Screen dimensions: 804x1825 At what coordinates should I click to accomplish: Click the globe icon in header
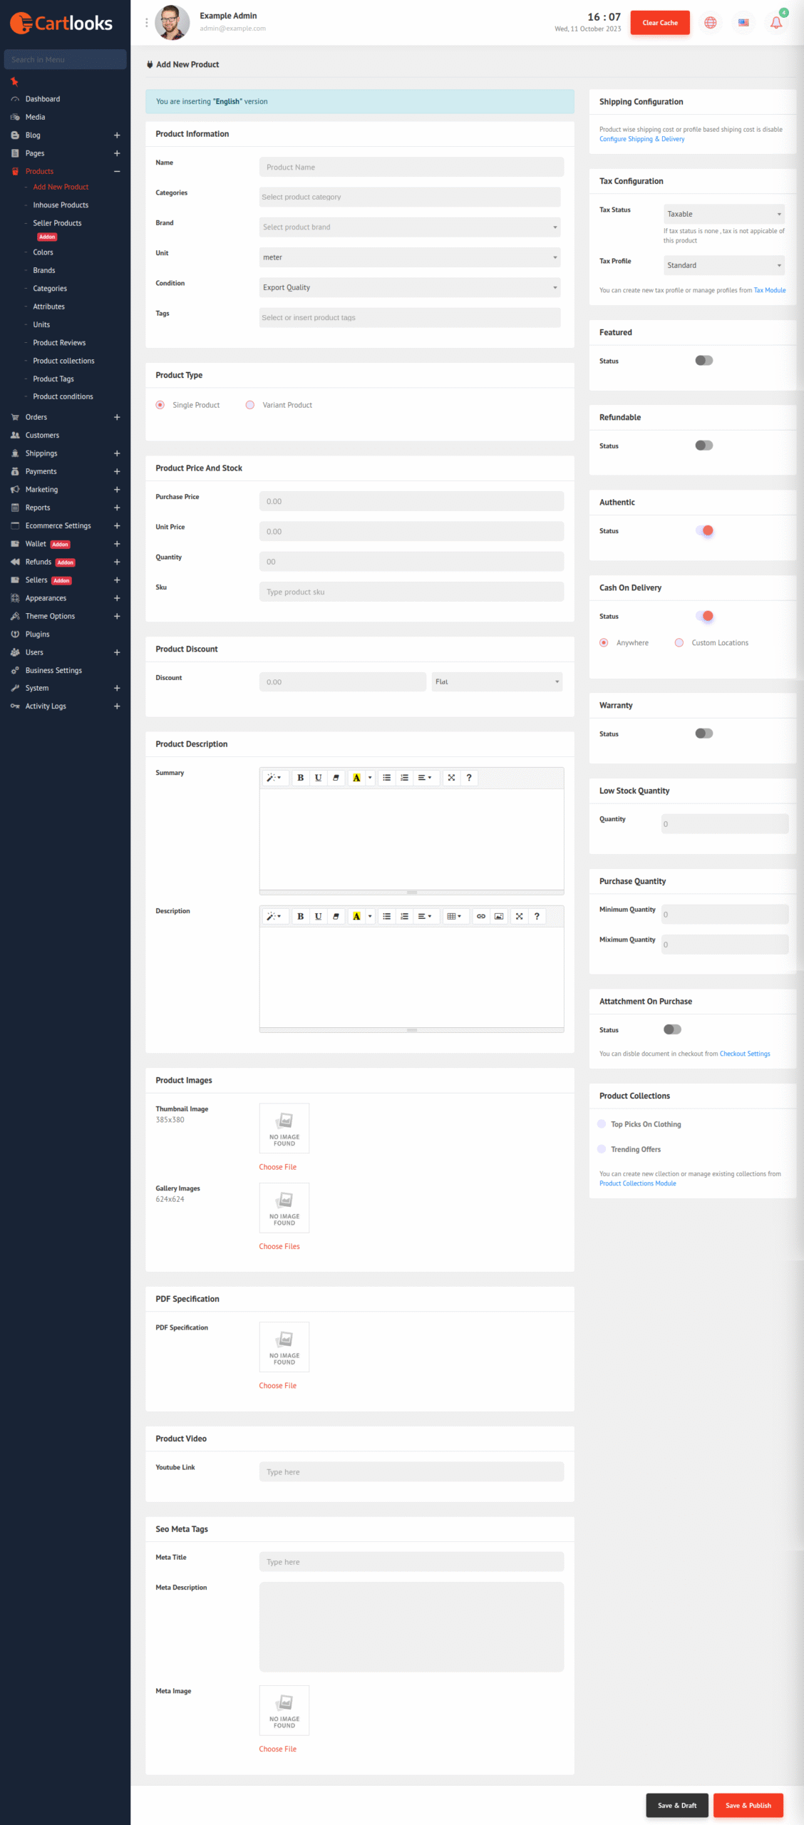pyautogui.click(x=710, y=23)
